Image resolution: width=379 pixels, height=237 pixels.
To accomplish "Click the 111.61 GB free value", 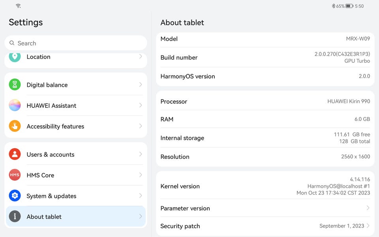I will click(352, 134).
